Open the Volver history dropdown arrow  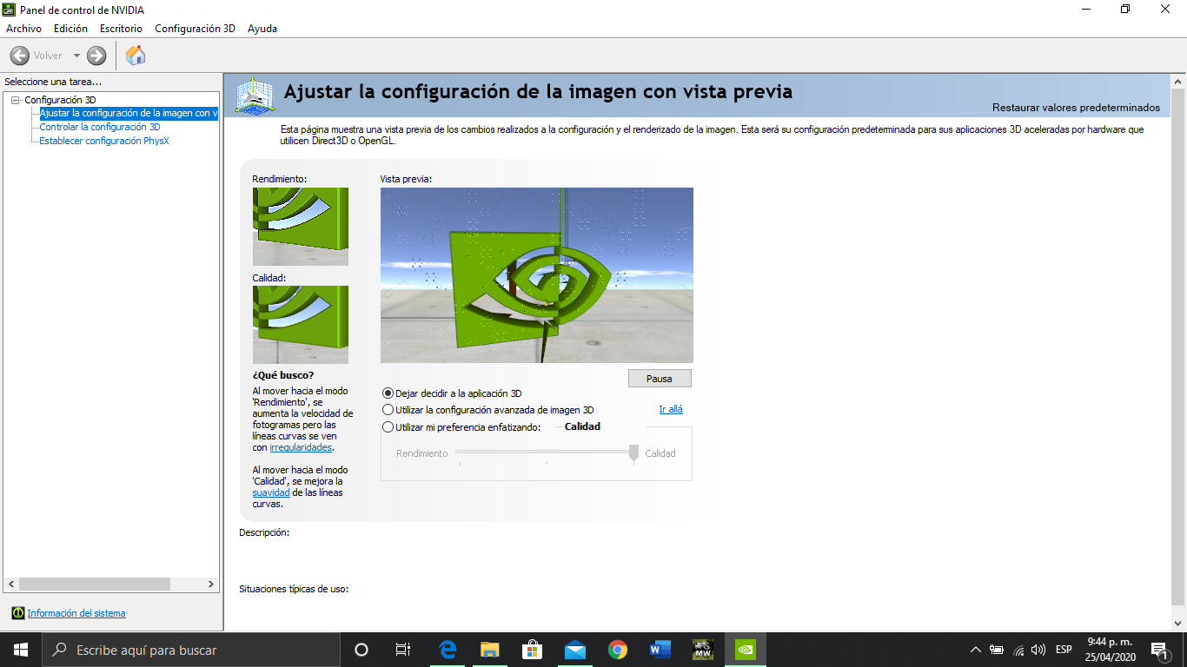[76, 56]
